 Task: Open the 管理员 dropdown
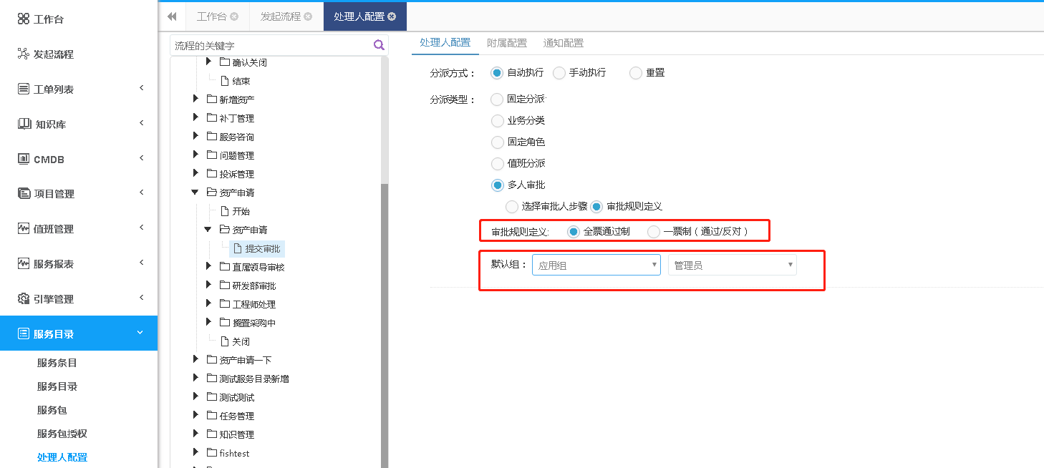coord(732,265)
